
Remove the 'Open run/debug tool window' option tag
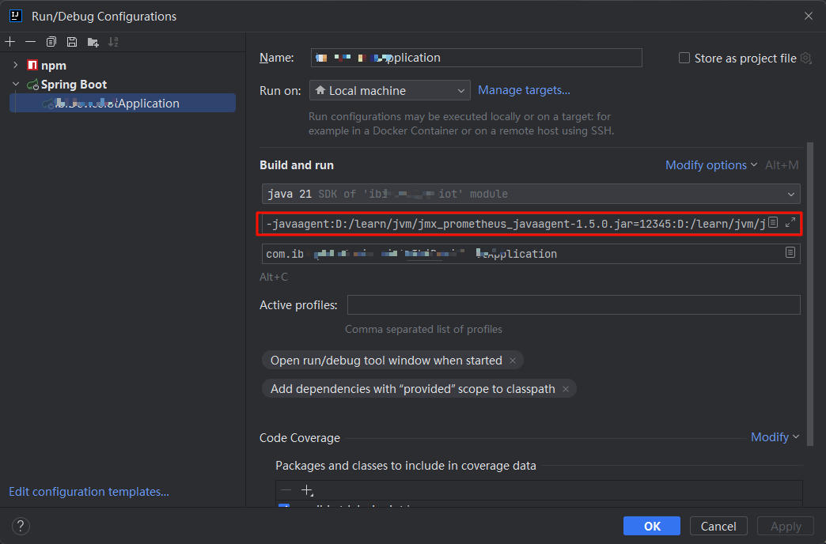pyautogui.click(x=513, y=361)
